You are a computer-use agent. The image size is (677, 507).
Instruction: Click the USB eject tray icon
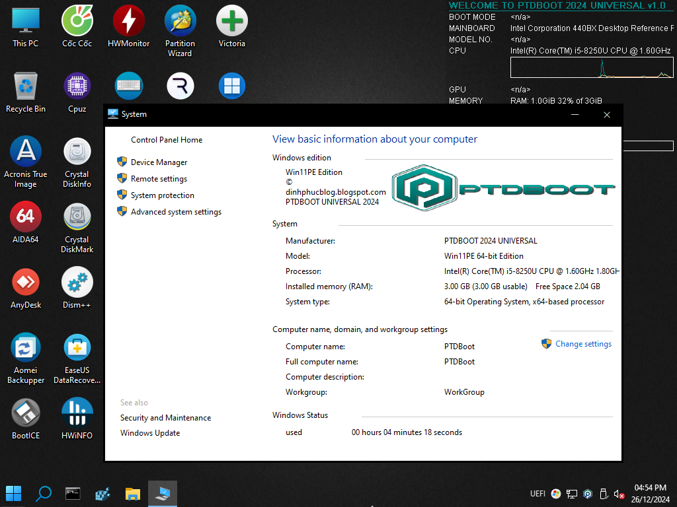coord(604,494)
